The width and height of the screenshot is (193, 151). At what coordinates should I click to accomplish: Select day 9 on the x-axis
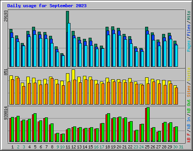pos(58,147)
